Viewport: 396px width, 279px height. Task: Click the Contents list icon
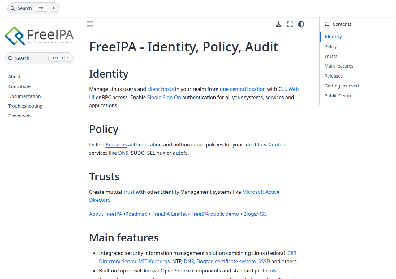pos(327,24)
